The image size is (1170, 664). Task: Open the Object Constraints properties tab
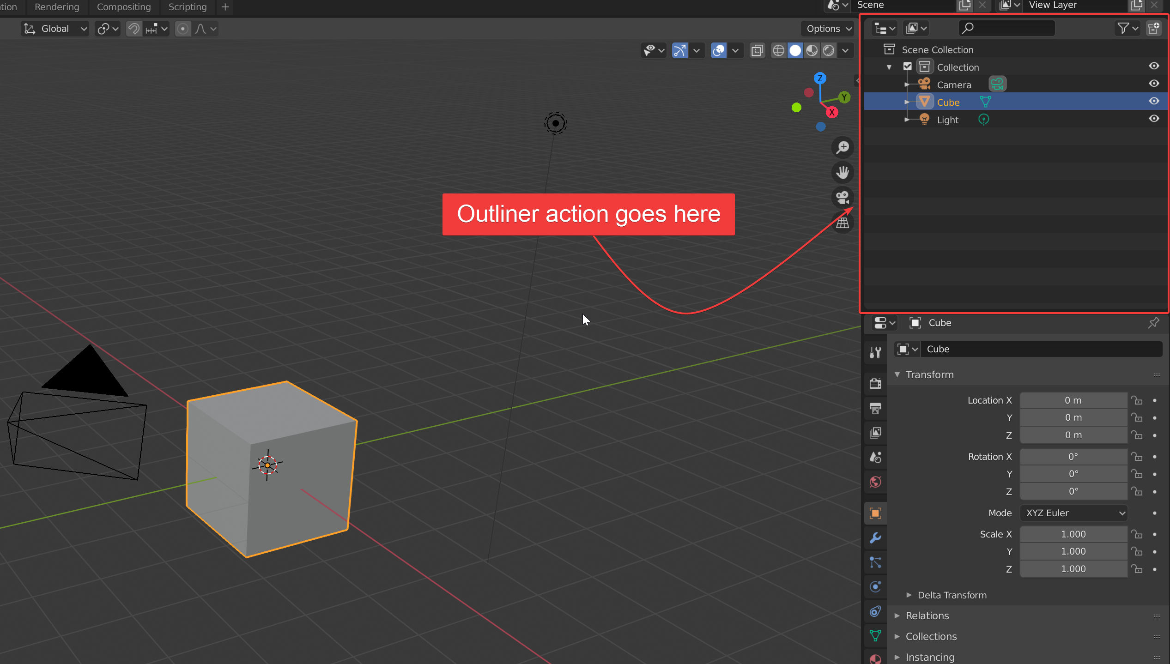875,611
